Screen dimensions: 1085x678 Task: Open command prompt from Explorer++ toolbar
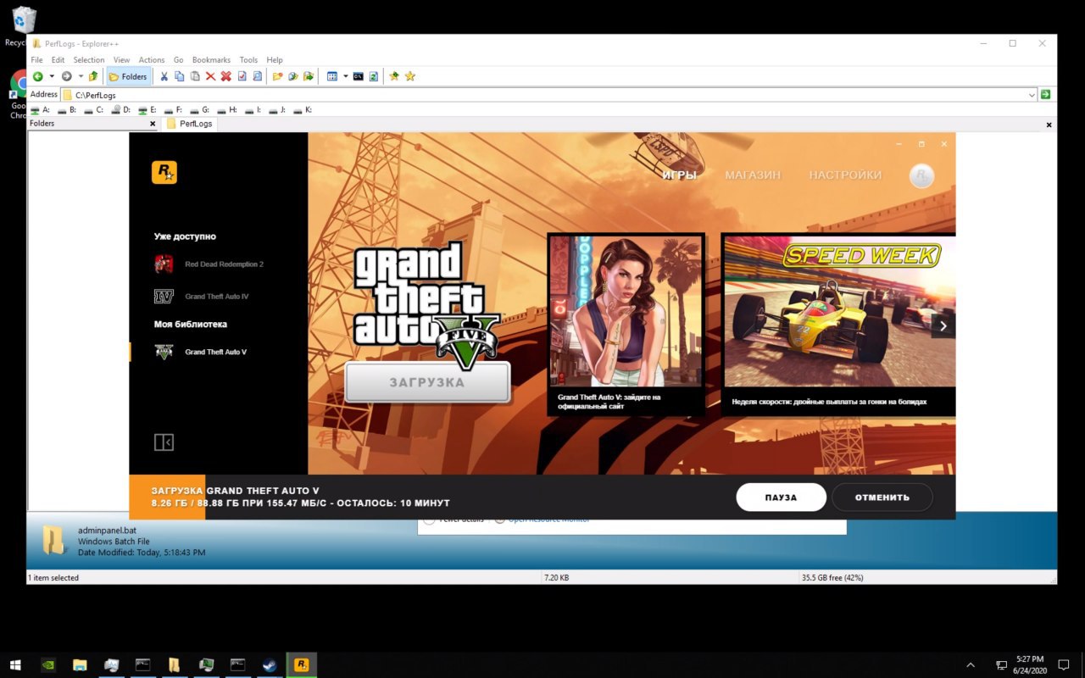point(359,76)
